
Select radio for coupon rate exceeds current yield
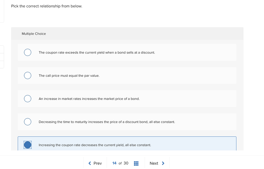tap(28, 52)
